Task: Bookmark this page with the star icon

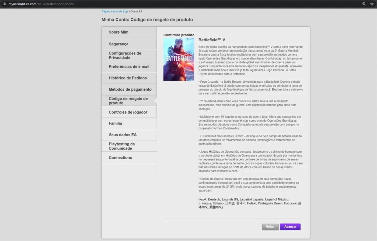Action: point(372,4)
